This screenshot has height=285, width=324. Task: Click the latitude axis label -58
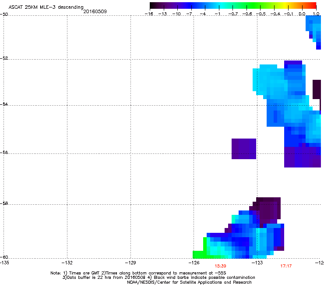(x=4, y=203)
